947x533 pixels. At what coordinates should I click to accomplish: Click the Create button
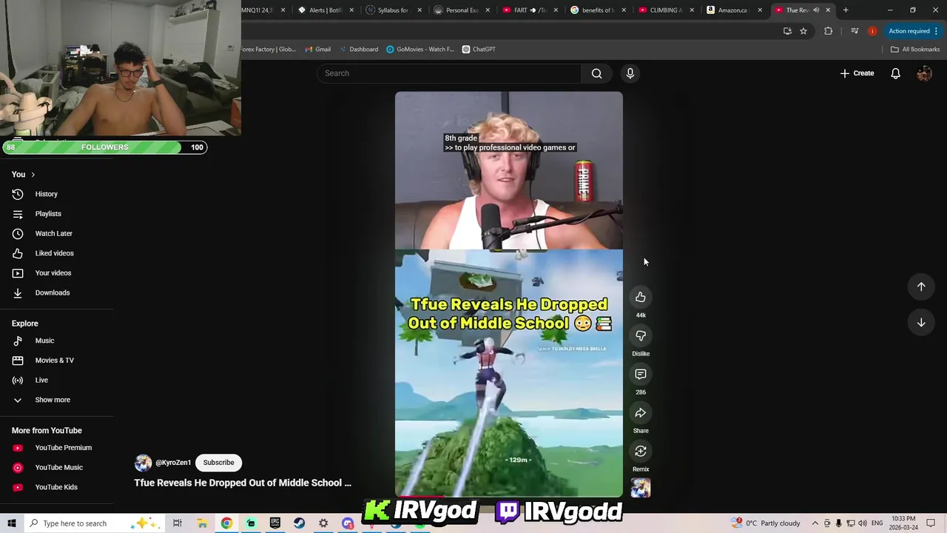(x=857, y=73)
